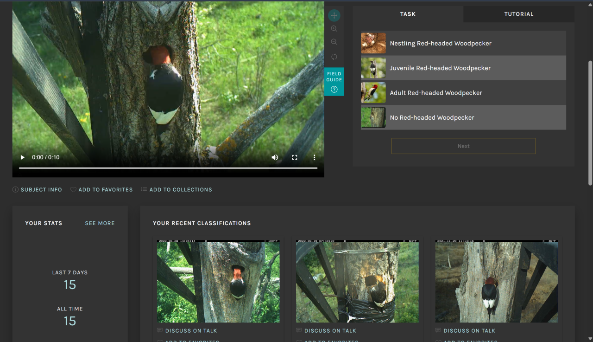Image resolution: width=593 pixels, height=342 pixels.
Task: Click the Next button
Action: pos(463,146)
